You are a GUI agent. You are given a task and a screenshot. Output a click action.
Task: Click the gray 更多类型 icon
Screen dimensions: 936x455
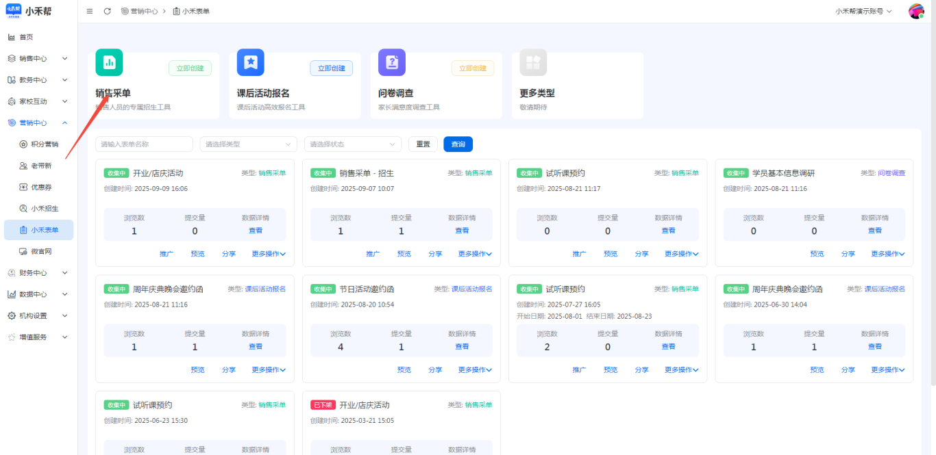533,62
